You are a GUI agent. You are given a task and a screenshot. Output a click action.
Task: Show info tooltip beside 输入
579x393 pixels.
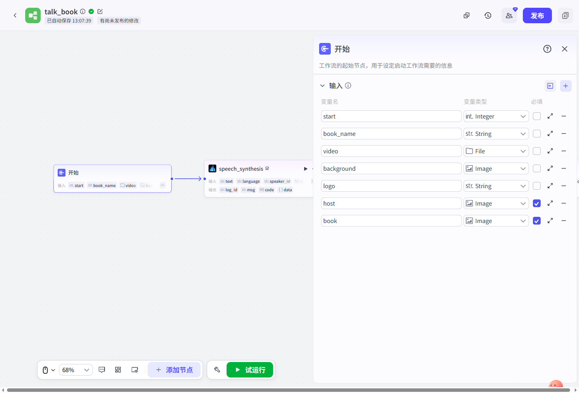[348, 86]
